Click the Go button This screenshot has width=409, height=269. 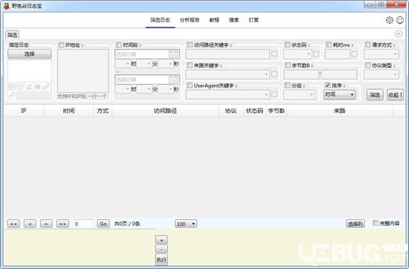click(x=103, y=224)
